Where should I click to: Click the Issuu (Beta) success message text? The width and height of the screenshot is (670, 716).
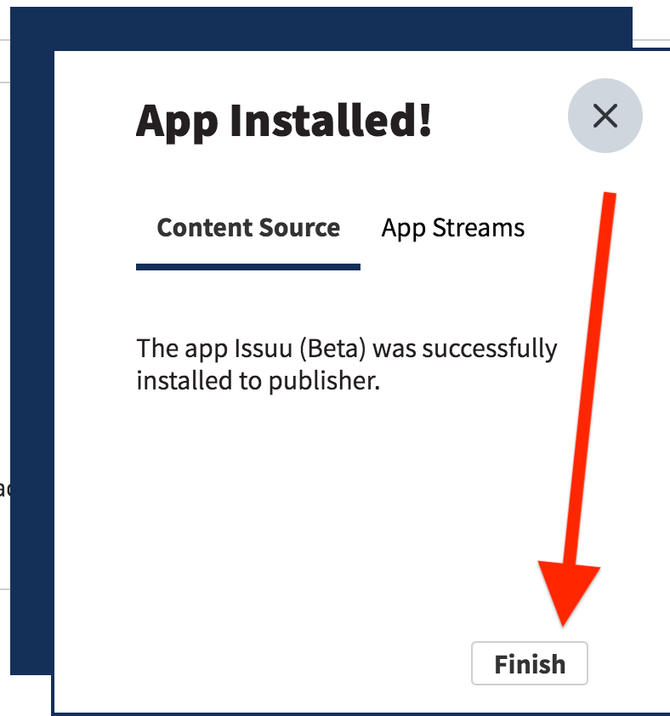click(x=347, y=365)
